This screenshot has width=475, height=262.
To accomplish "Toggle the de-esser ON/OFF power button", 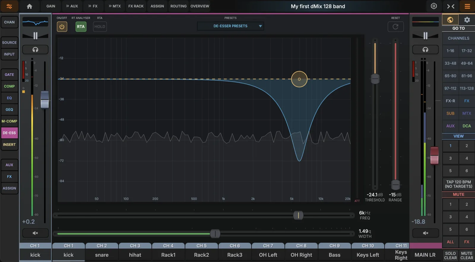I will 62,27.
